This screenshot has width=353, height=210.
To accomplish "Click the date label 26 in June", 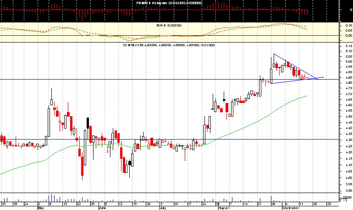I will [x=149, y=204].
